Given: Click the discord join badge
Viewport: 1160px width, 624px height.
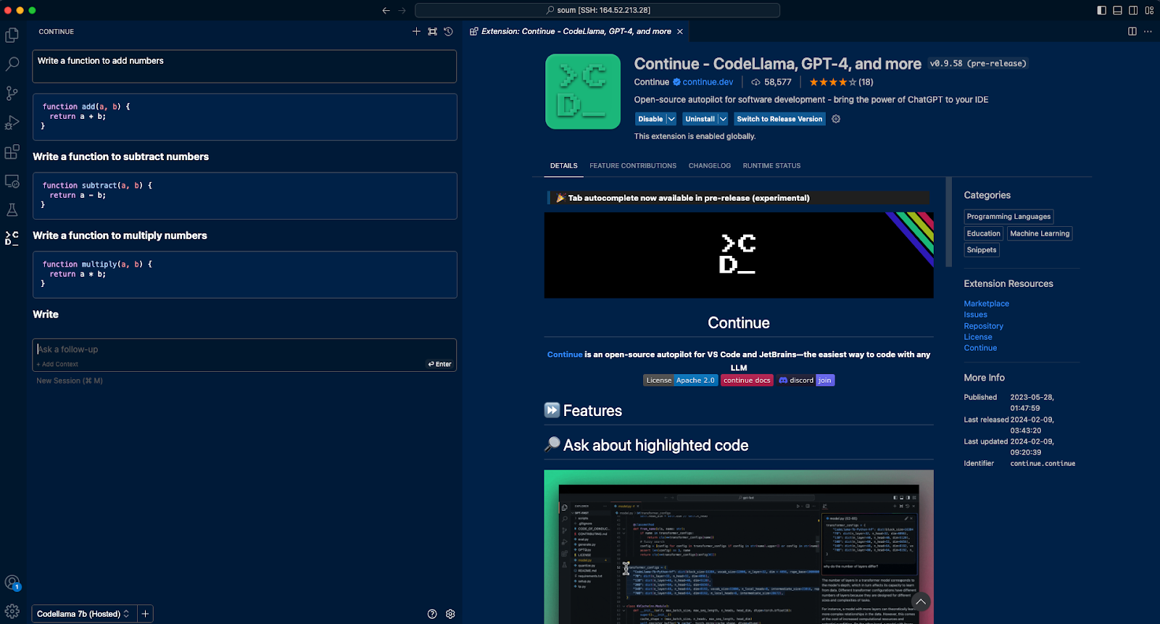Looking at the screenshot, I should (x=805, y=380).
